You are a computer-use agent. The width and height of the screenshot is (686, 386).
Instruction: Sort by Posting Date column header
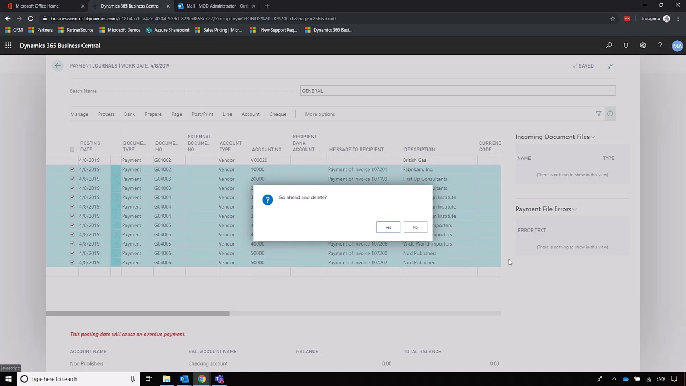tap(90, 146)
